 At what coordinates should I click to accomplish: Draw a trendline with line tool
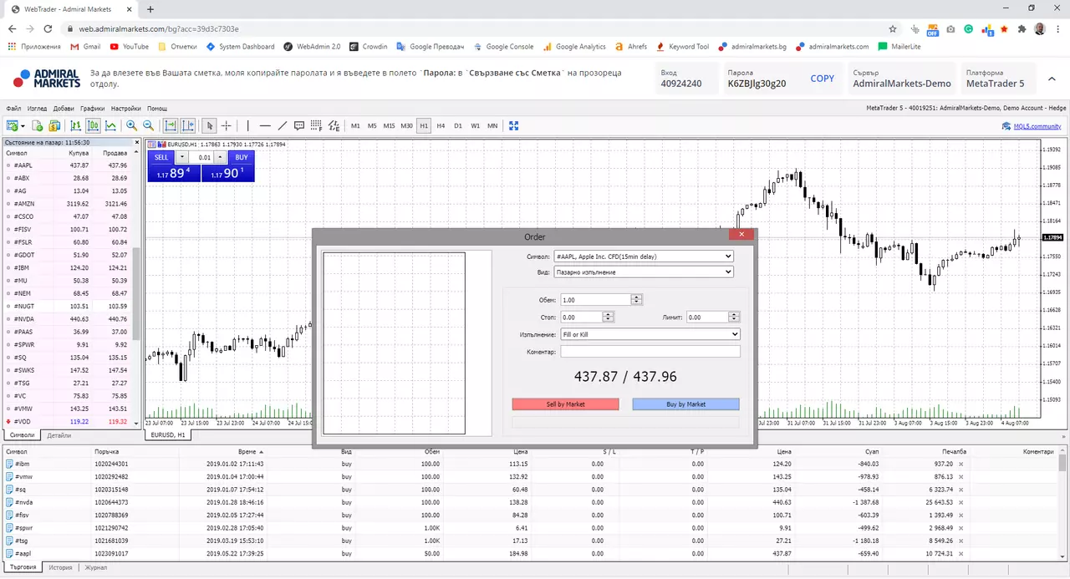tap(283, 126)
